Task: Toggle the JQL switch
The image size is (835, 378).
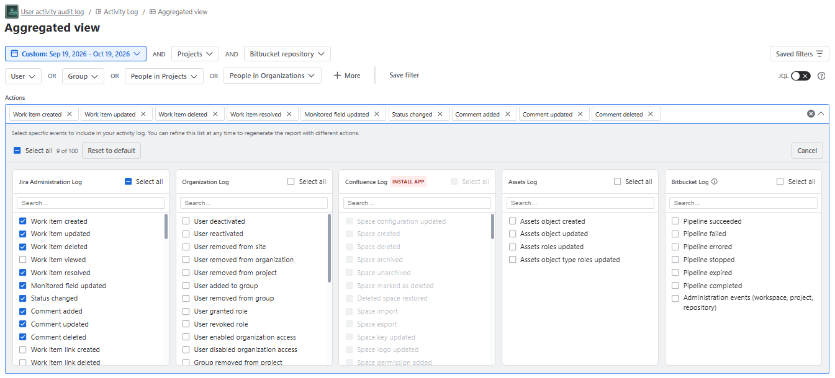Action: 801,76
